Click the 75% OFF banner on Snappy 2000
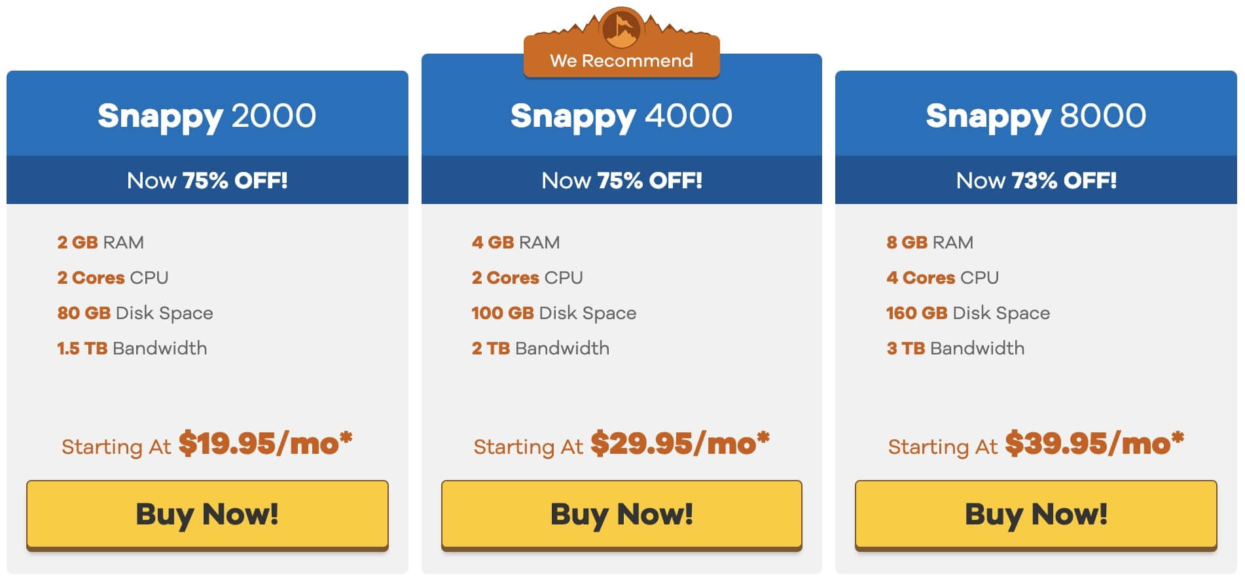1245x582 pixels. coord(207,180)
